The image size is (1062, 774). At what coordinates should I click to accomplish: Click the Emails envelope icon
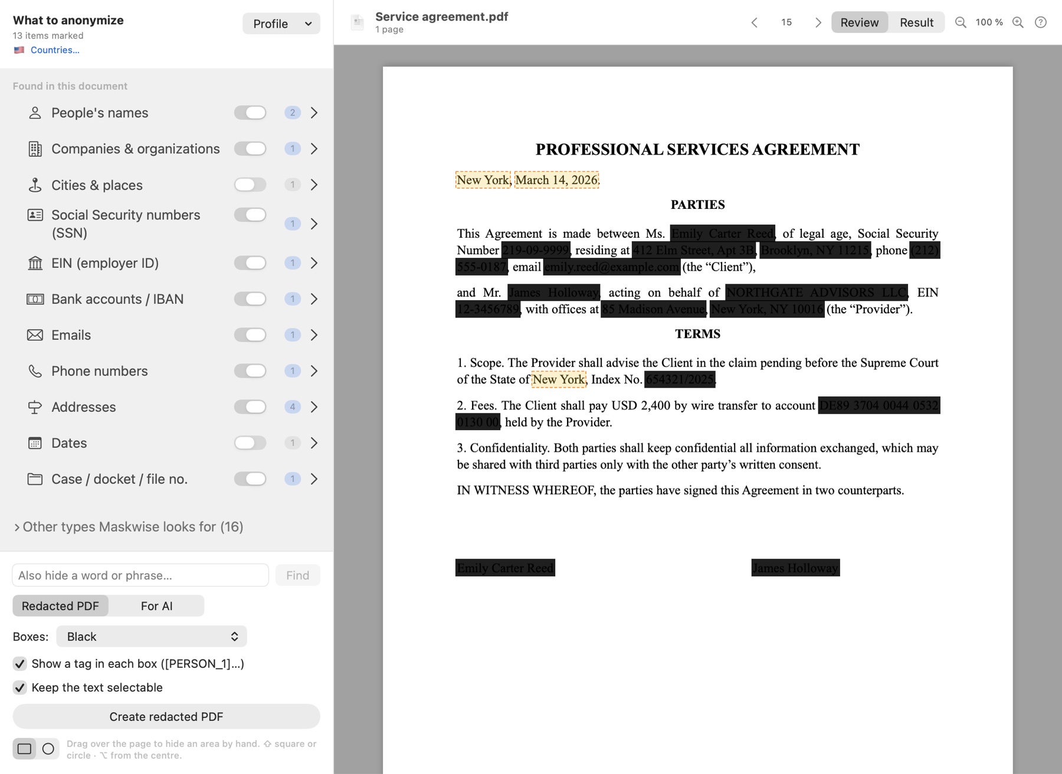click(x=35, y=335)
